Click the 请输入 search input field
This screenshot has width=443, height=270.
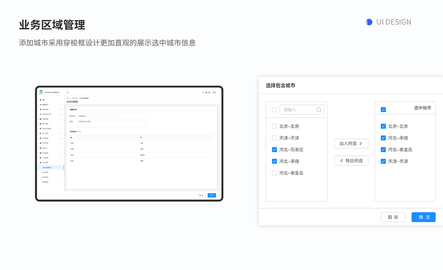click(299, 109)
